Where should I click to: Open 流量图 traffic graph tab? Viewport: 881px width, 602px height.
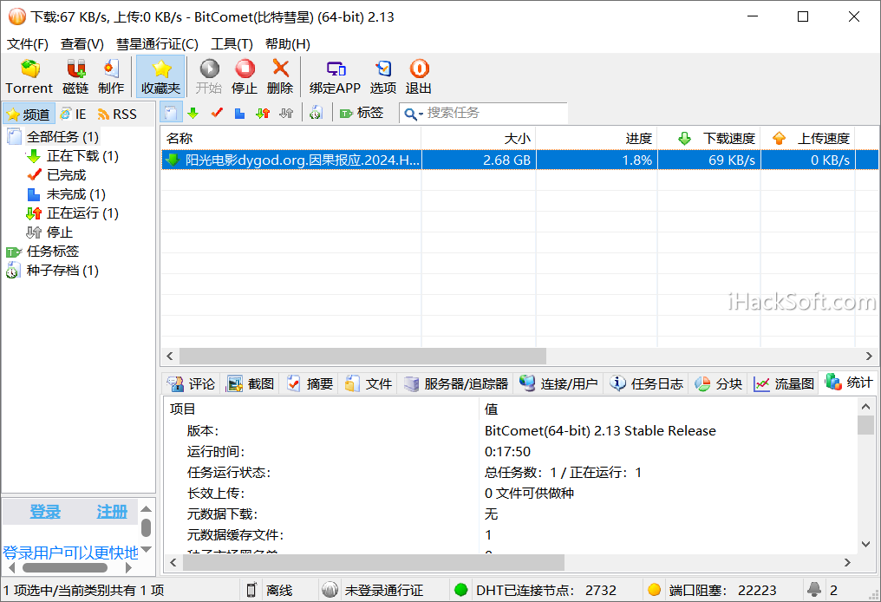tap(784, 383)
